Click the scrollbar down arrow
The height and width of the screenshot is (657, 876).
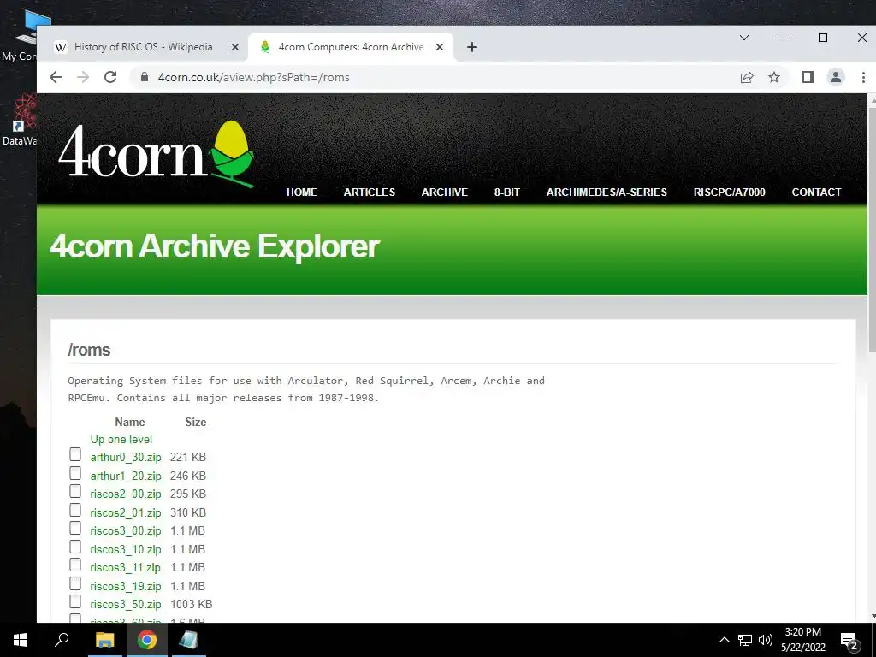[x=872, y=616]
